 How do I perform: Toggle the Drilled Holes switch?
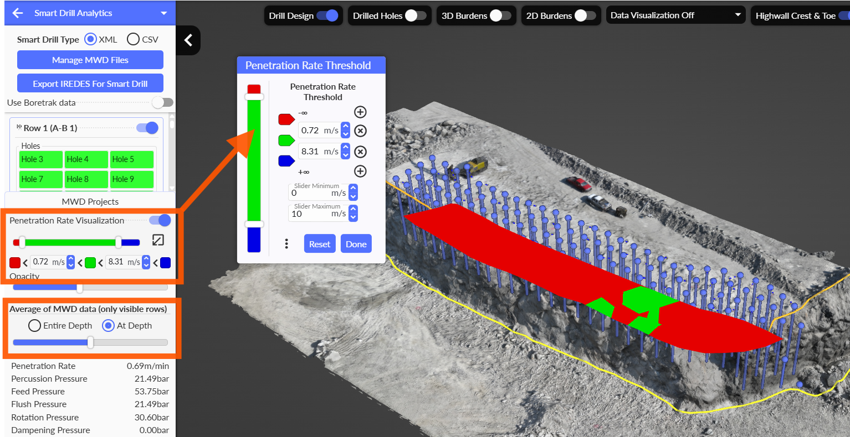pyautogui.click(x=416, y=15)
